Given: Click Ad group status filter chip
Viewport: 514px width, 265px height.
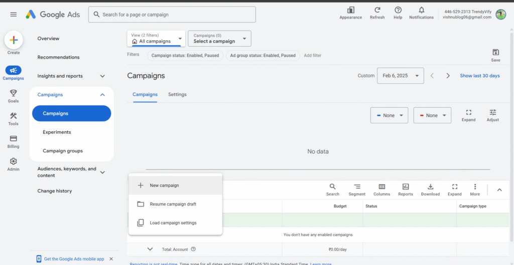Looking at the screenshot, I should (x=263, y=56).
